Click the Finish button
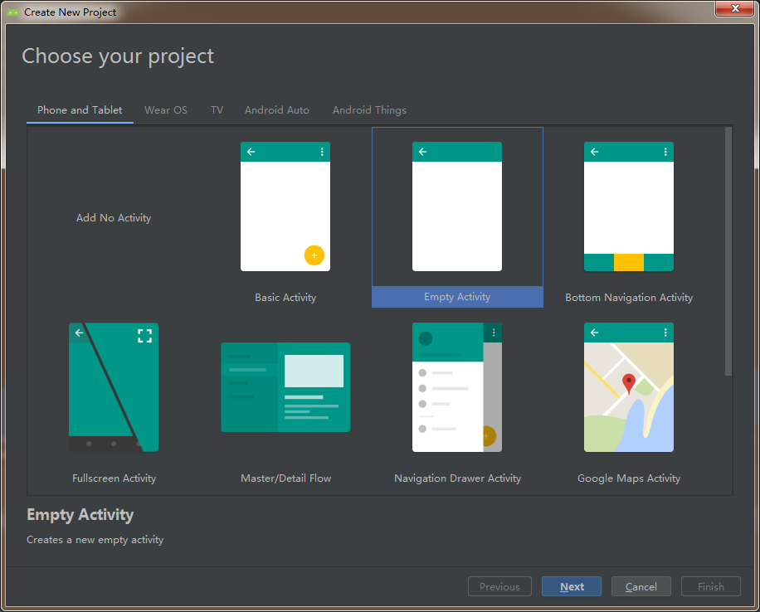 pos(710,586)
